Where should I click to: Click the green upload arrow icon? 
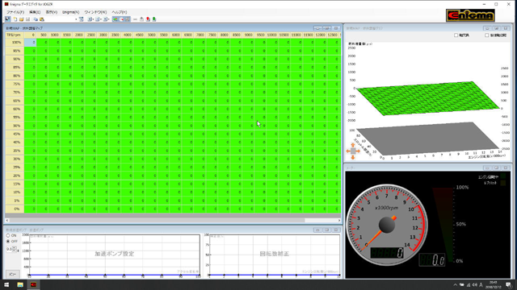pyautogui.click(x=154, y=19)
